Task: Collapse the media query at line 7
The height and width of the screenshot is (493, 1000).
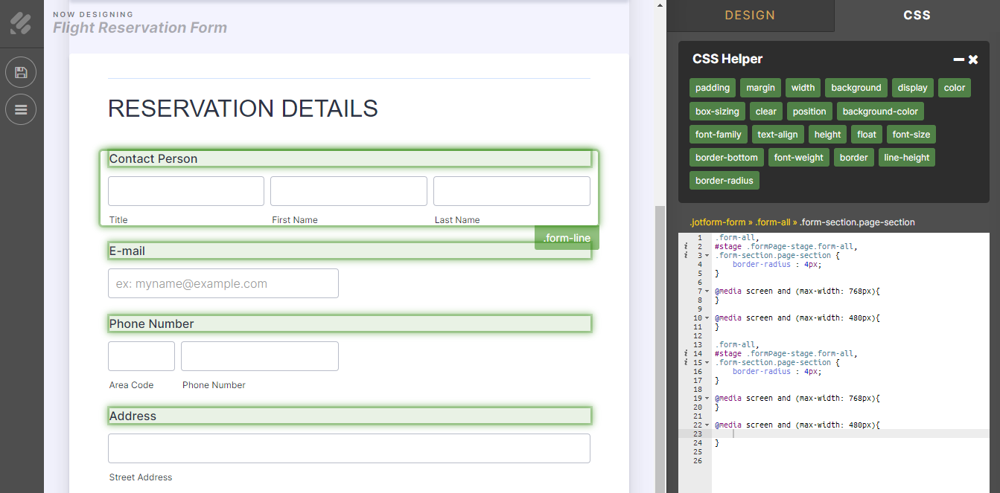Action: point(707,291)
